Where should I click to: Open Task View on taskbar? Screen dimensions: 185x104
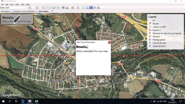(x=16, y=101)
